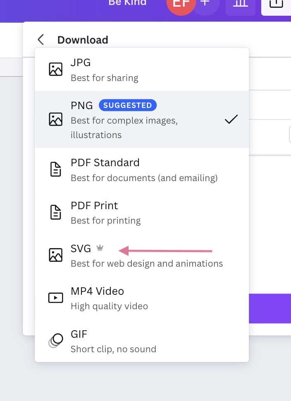Click the SUGGESTED badge next to PNG

click(x=128, y=105)
